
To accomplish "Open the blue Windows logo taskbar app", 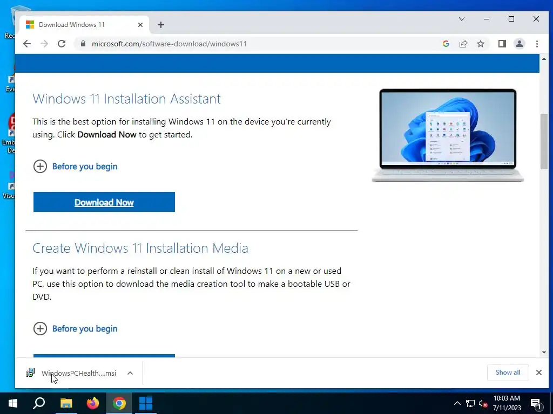I will [x=146, y=403].
